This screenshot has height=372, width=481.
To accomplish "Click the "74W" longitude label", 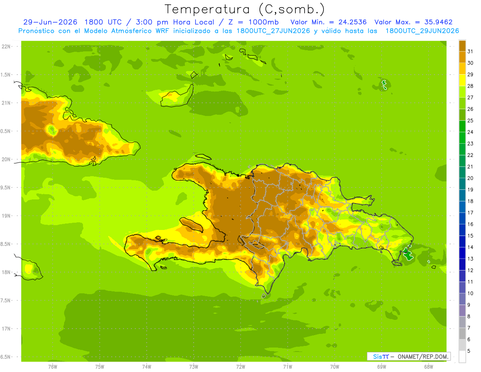I will click(x=146, y=366).
